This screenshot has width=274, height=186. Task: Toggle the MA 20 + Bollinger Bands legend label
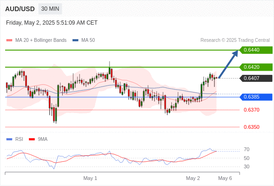point(41,40)
